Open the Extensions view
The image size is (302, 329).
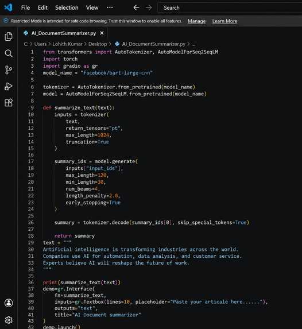tap(9, 103)
